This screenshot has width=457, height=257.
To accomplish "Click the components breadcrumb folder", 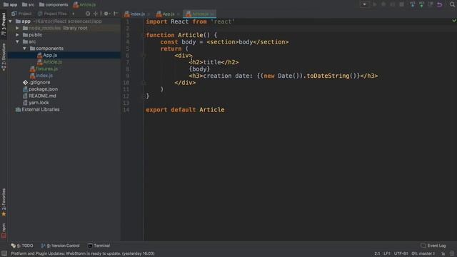I will [54, 4].
